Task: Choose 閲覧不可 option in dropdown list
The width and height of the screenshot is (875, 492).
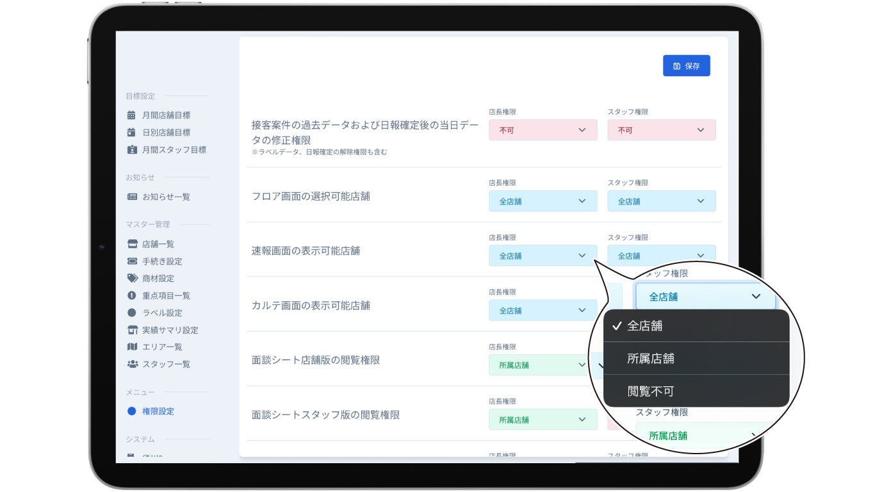Action: click(x=696, y=391)
